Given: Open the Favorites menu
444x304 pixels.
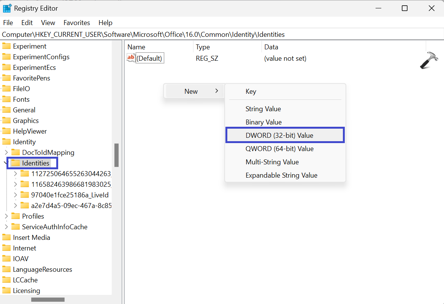Looking at the screenshot, I should (x=76, y=22).
